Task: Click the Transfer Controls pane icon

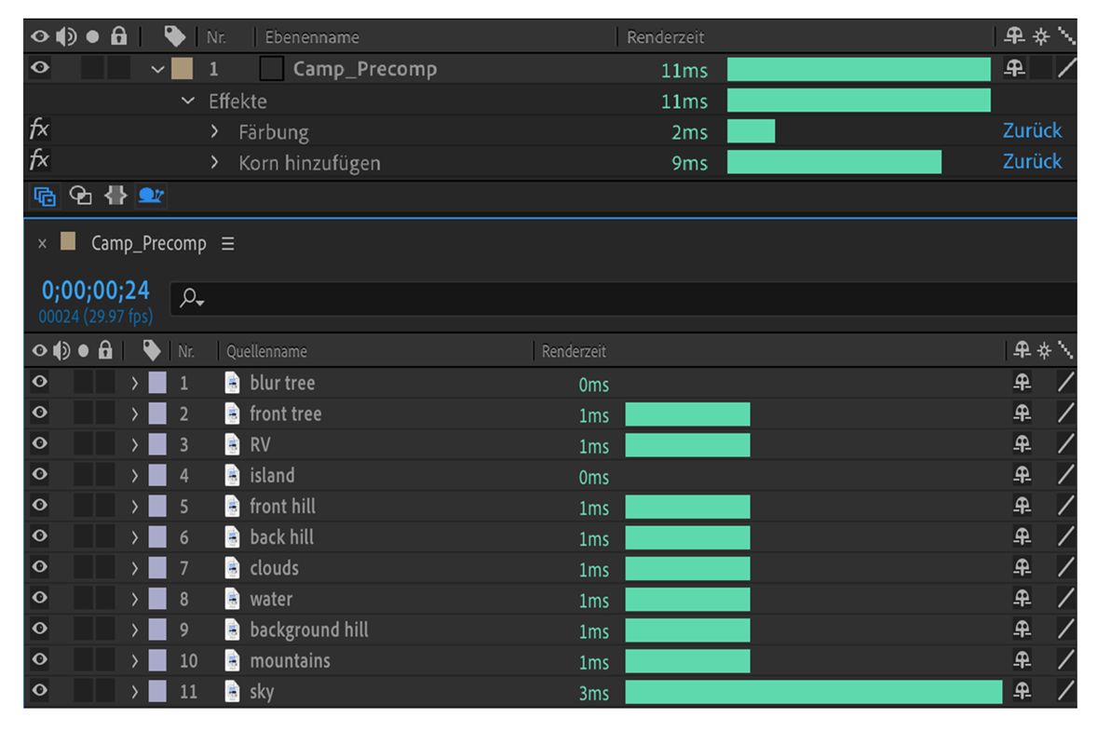Action: (x=81, y=197)
